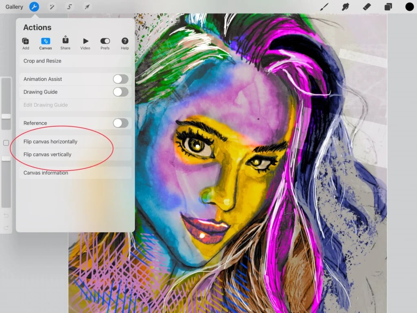This screenshot has height=313, width=417.
Task: Turn on Reference
Action: (121, 123)
